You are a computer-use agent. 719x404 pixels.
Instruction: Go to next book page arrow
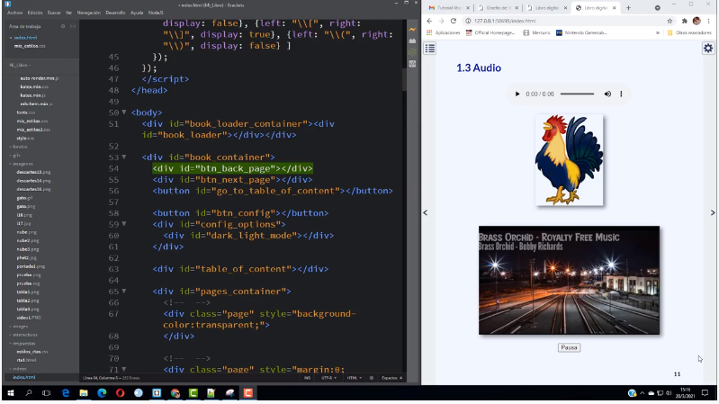pyautogui.click(x=713, y=212)
